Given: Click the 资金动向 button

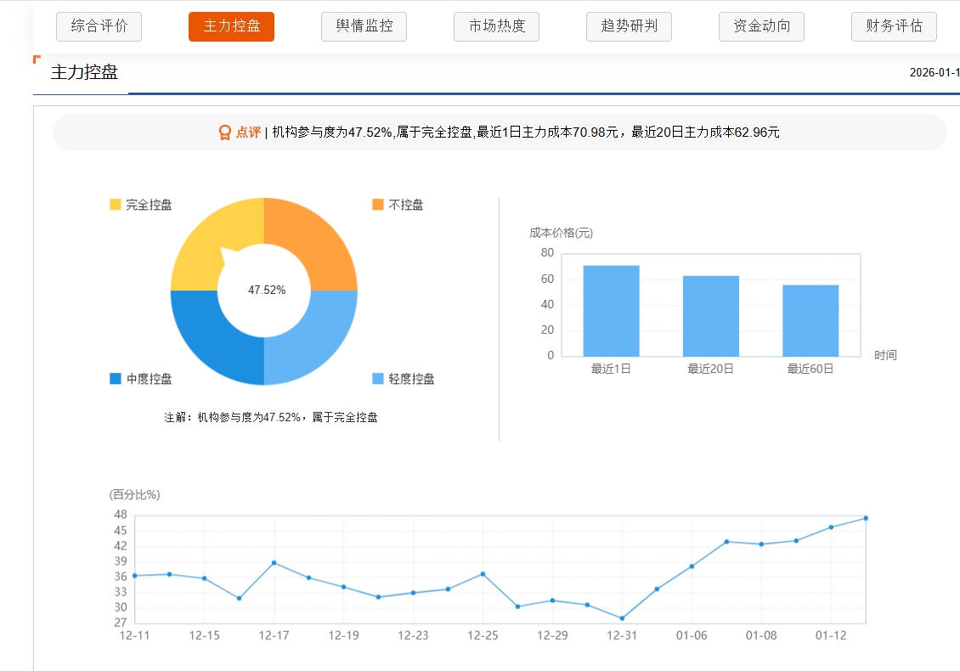Looking at the screenshot, I should 761,25.
